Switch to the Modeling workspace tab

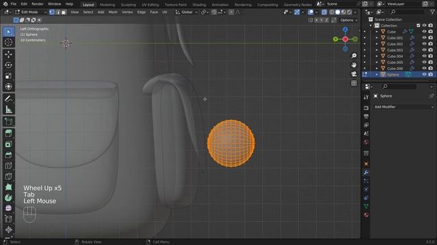tap(107, 5)
